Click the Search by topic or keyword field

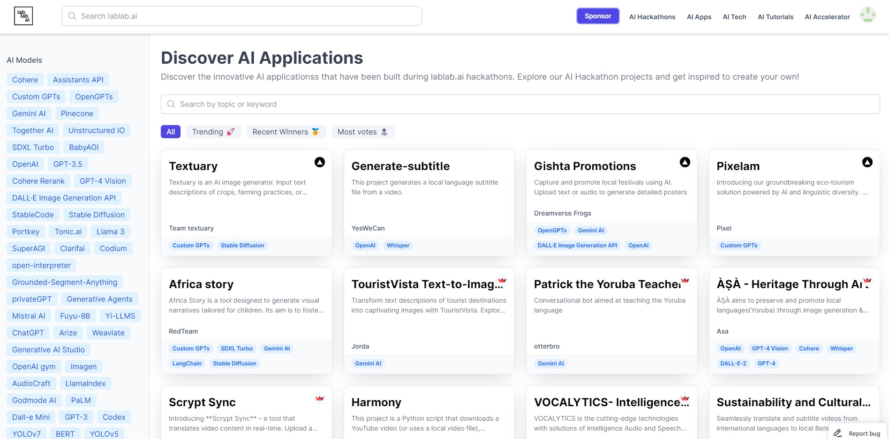(x=520, y=104)
